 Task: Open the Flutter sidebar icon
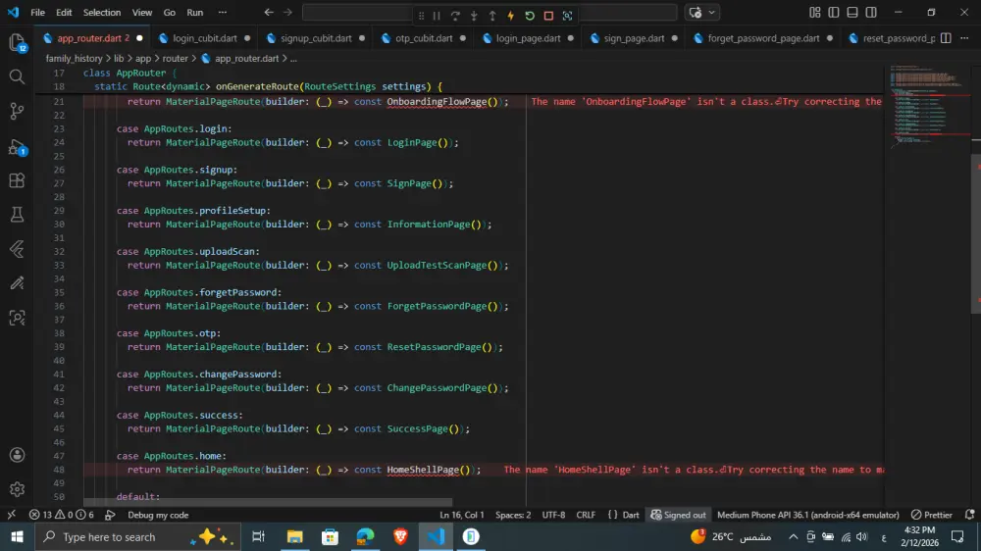point(17,249)
